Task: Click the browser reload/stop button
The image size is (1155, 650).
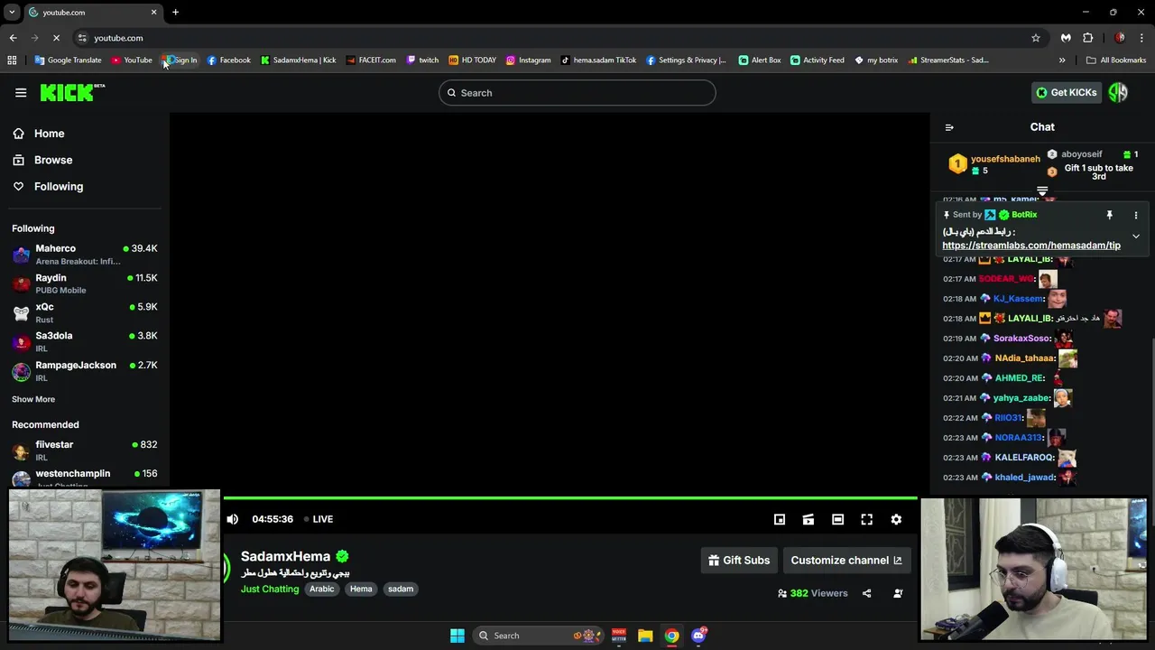Action: click(x=56, y=38)
